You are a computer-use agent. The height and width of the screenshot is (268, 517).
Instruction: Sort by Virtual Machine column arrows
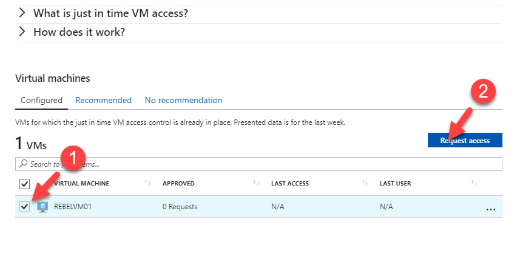(147, 183)
